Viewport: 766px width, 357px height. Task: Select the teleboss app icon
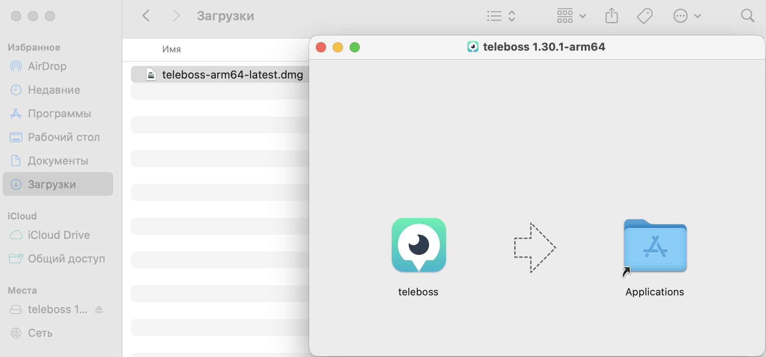(418, 245)
